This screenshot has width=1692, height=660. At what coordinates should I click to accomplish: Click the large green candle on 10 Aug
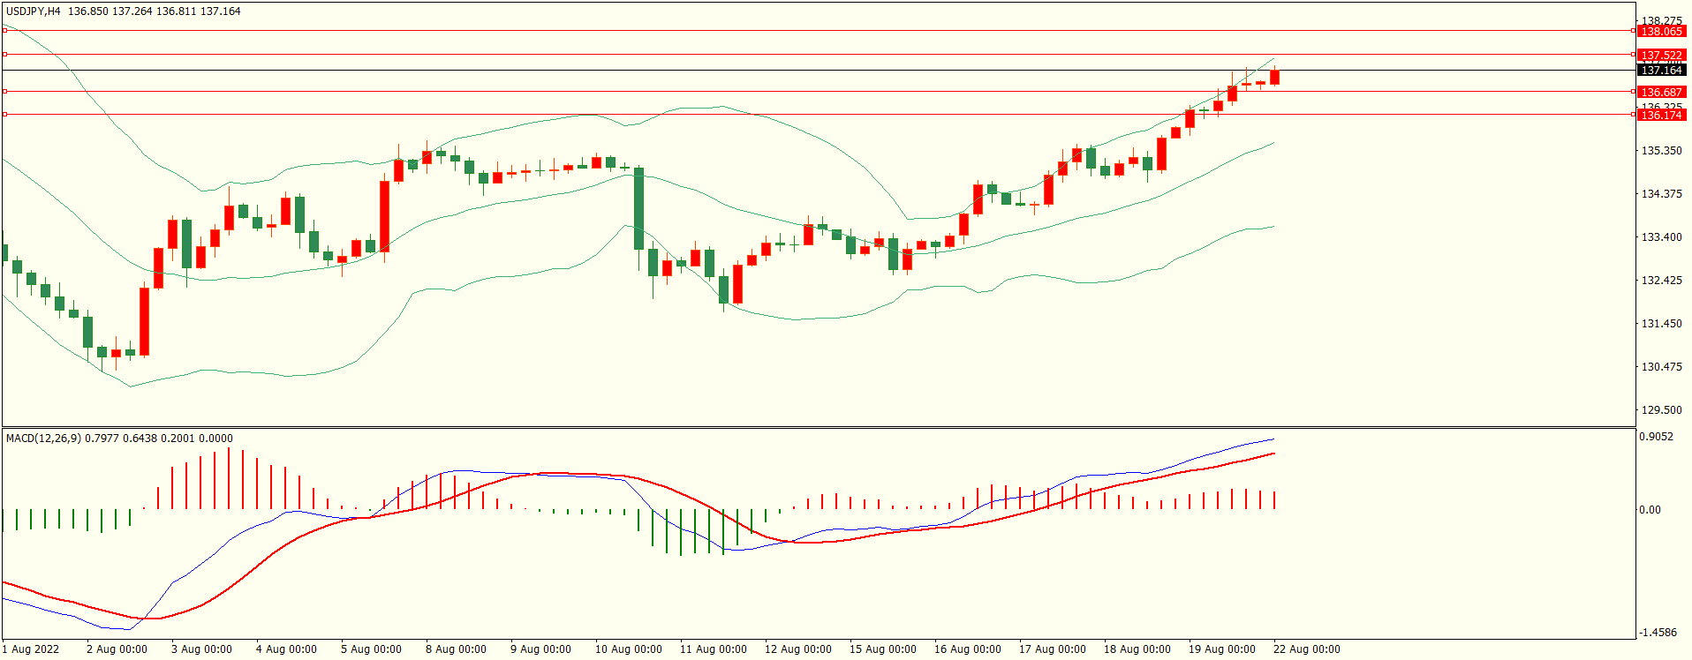(x=638, y=208)
